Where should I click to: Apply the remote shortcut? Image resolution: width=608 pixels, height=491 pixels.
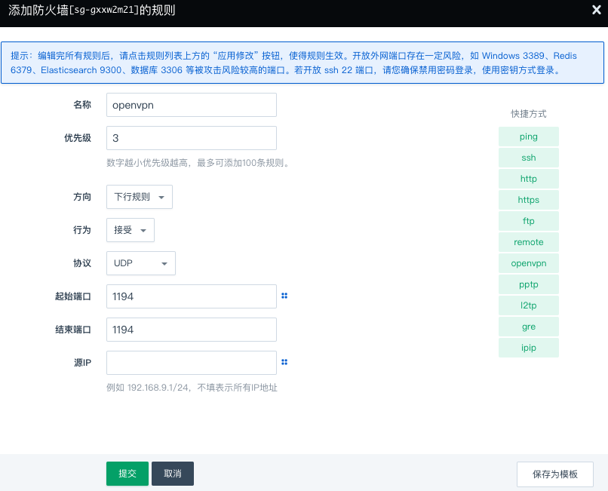click(x=529, y=242)
